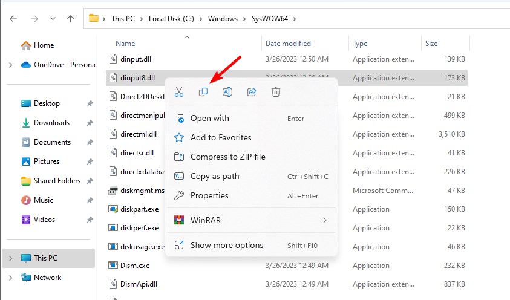Unpin Desktop using its pin icon
510x300 pixels.
[x=90, y=103]
